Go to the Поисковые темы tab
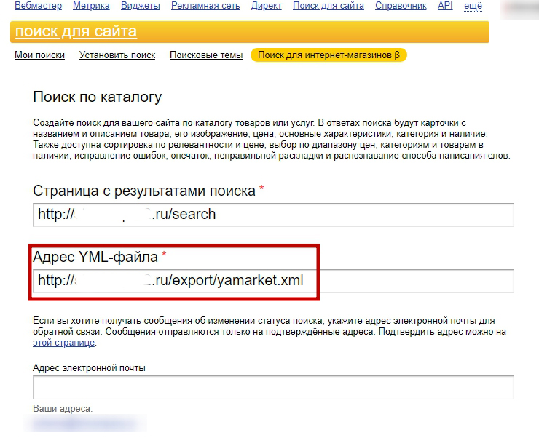This screenshot has height=438, width=539. click(206, 55)
